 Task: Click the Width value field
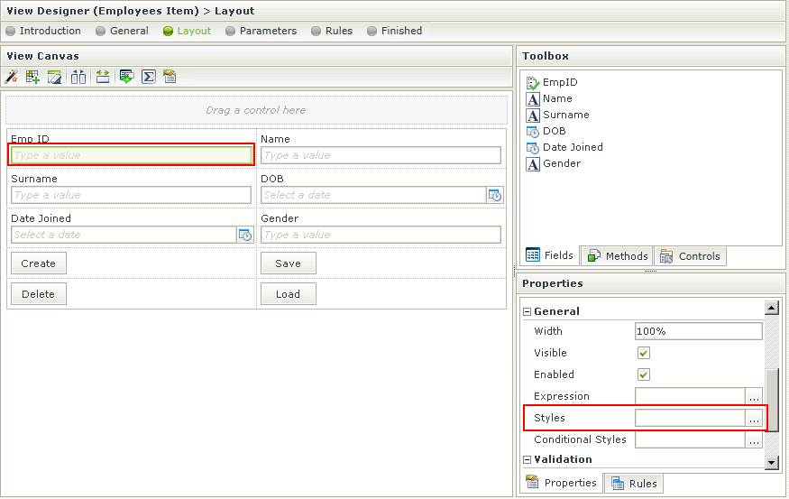click(x=699, y=331)
